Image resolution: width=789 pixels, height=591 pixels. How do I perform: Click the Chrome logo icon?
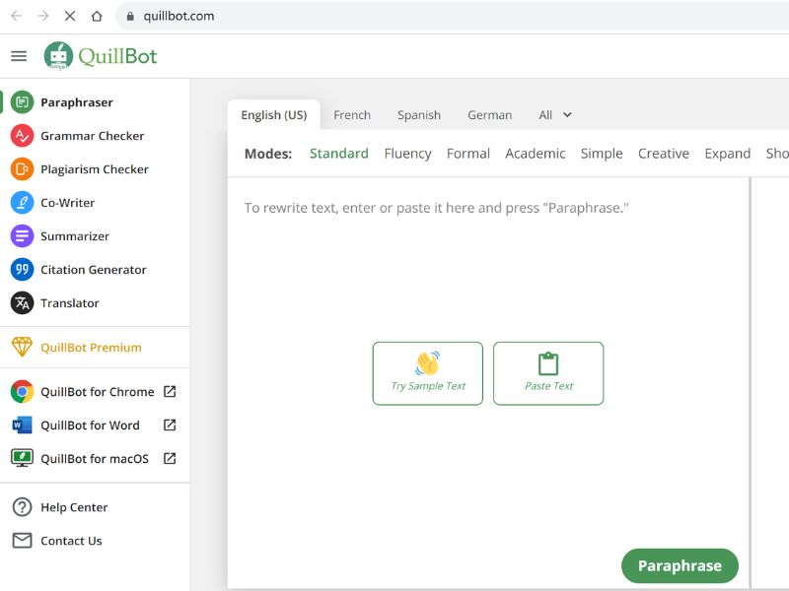point(22,391)
